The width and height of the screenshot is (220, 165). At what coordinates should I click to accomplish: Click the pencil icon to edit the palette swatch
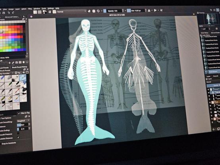[x=13, y=63]
